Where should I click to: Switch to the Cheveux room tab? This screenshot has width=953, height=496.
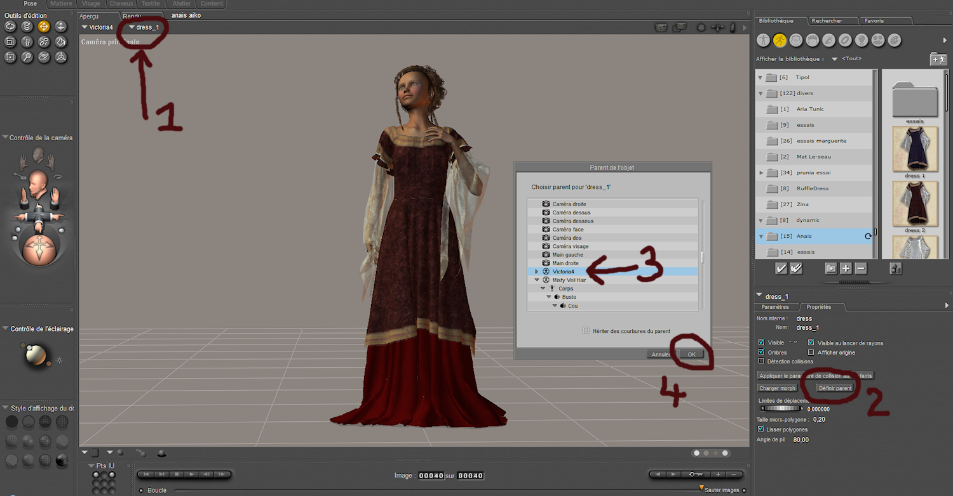tap(120, 4)
